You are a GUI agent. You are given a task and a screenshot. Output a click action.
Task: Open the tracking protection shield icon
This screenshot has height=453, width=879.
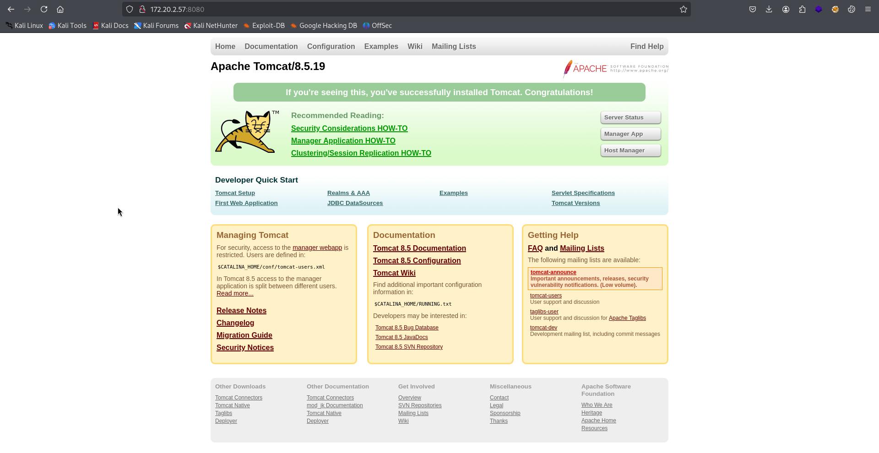[x=130, y=9]
